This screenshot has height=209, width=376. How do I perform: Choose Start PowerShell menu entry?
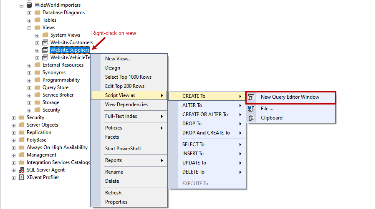tap(129, 149)
